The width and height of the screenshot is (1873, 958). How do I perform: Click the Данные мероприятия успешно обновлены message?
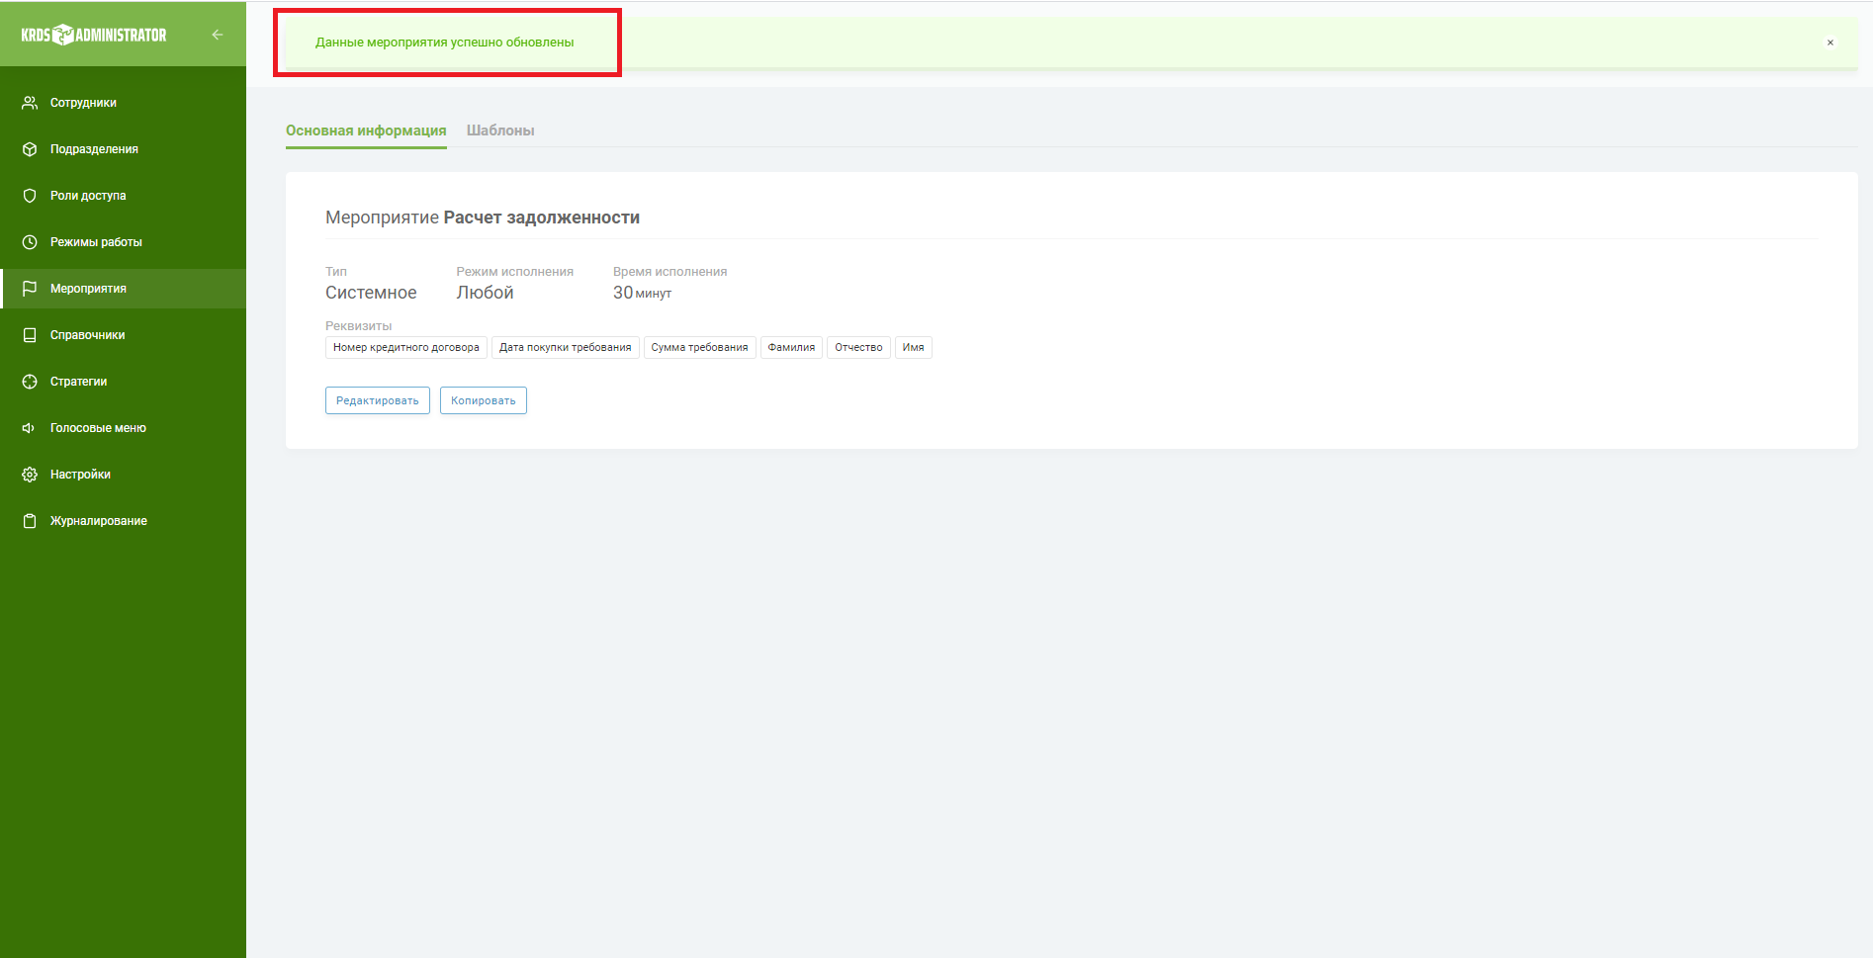tap(445, 43)
